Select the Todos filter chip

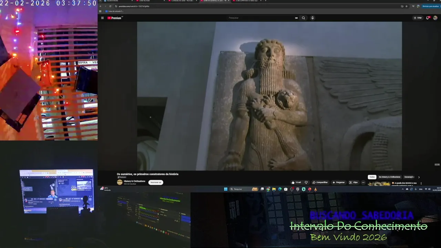tap(372, 177)
